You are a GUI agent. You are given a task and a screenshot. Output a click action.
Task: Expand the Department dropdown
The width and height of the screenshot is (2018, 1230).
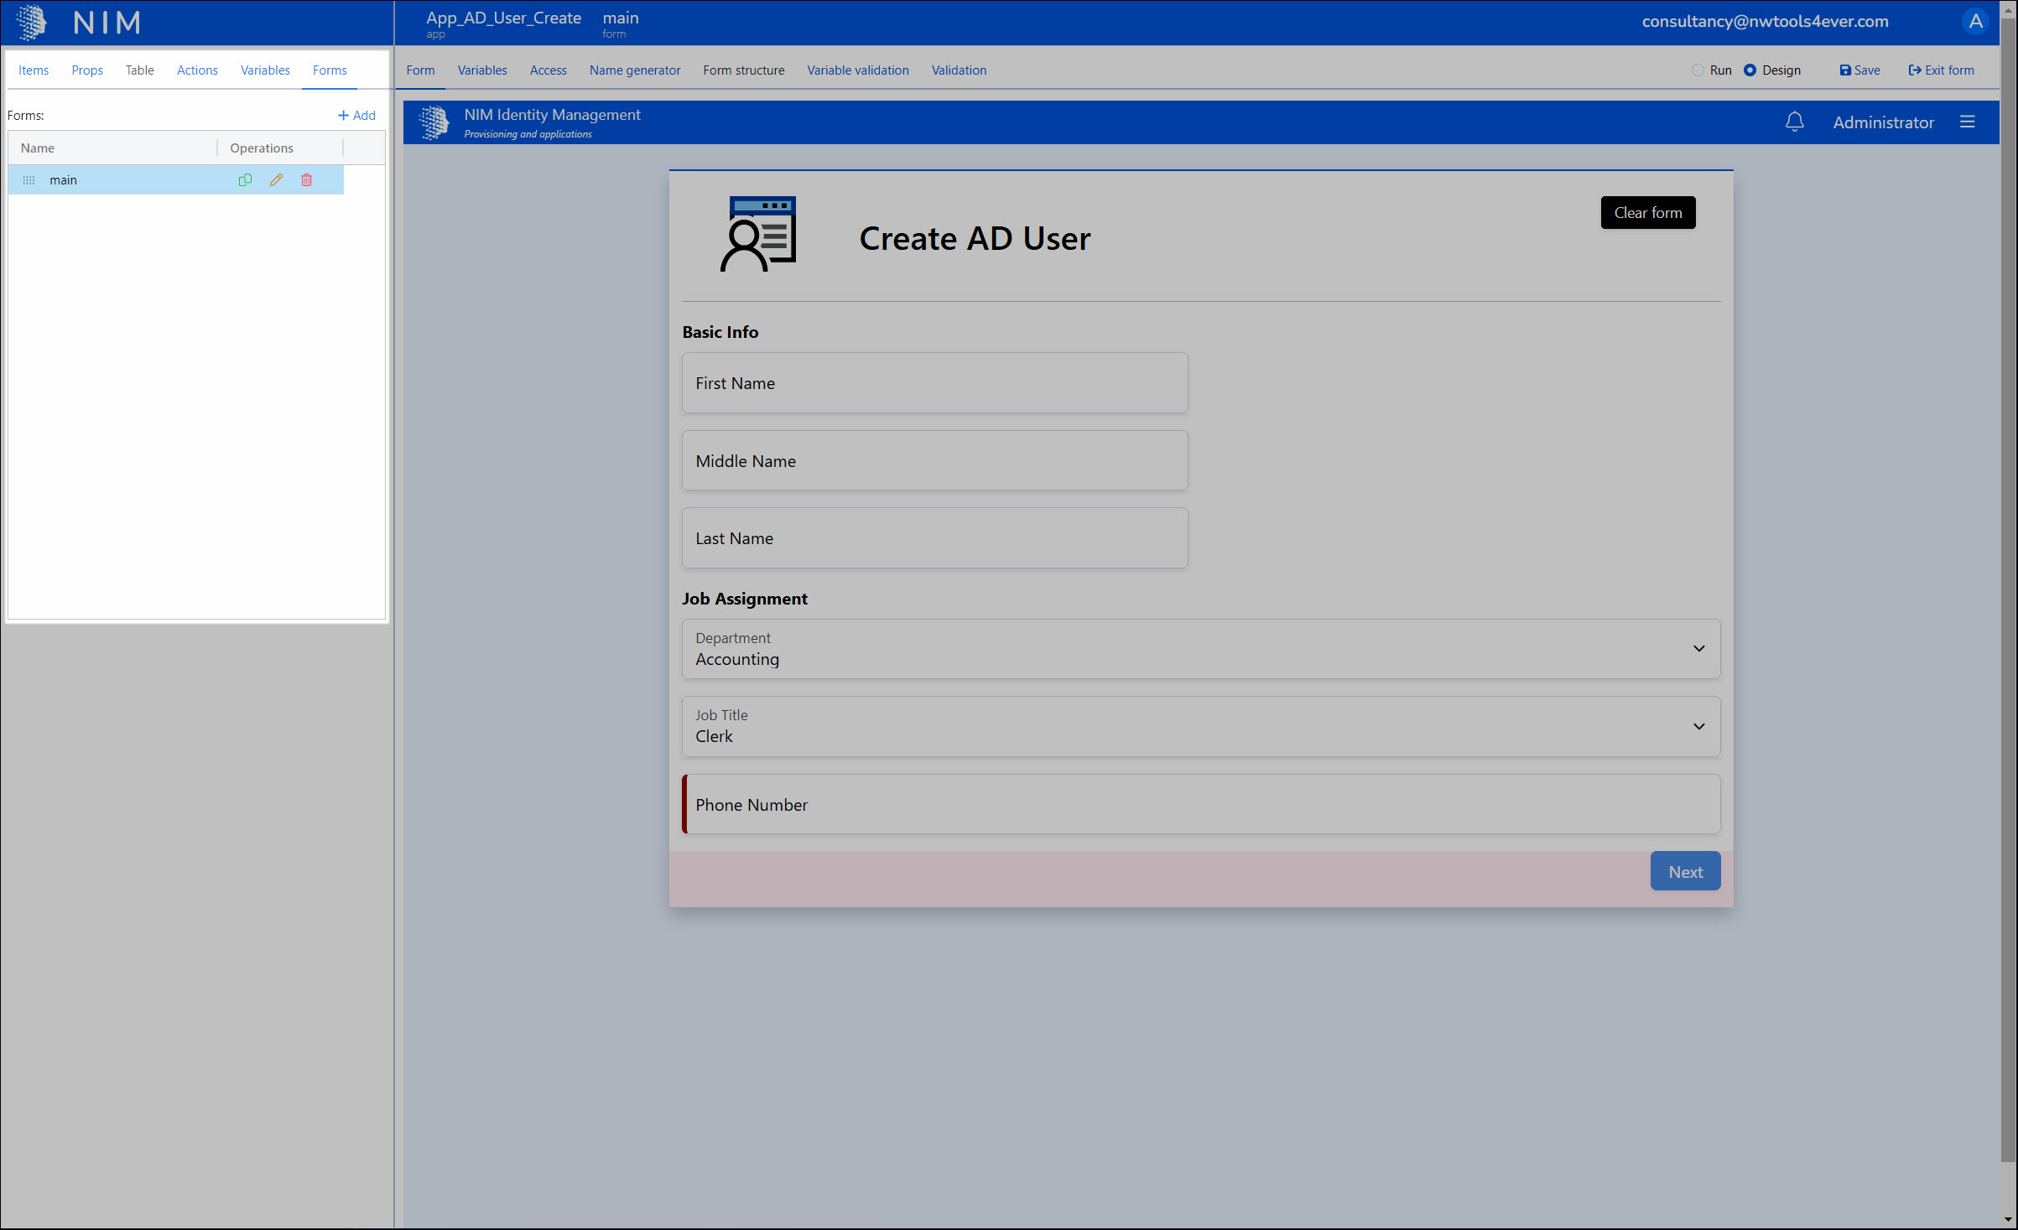(1698, 649)
